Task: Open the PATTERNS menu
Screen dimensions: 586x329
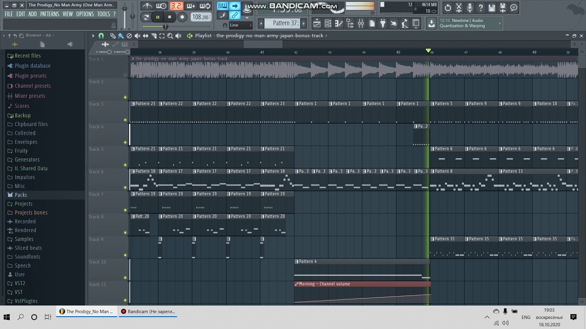Action: [x=49, y=14]
